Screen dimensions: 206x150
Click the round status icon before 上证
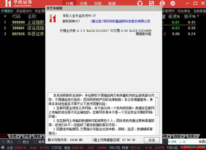[3, 147]
